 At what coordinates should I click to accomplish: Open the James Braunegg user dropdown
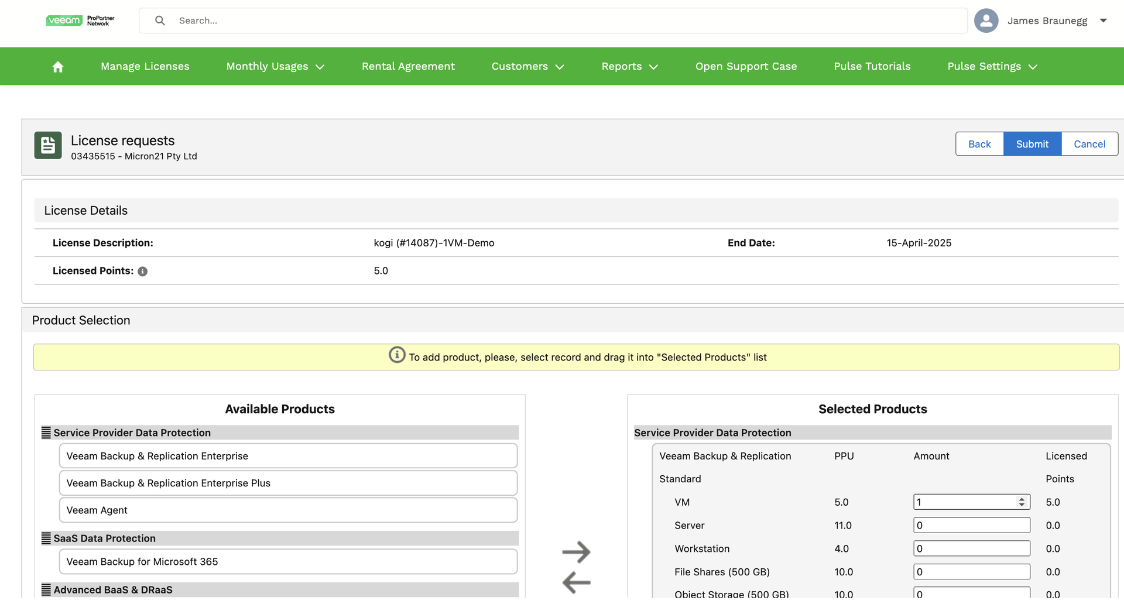(x=1104, y=20)
